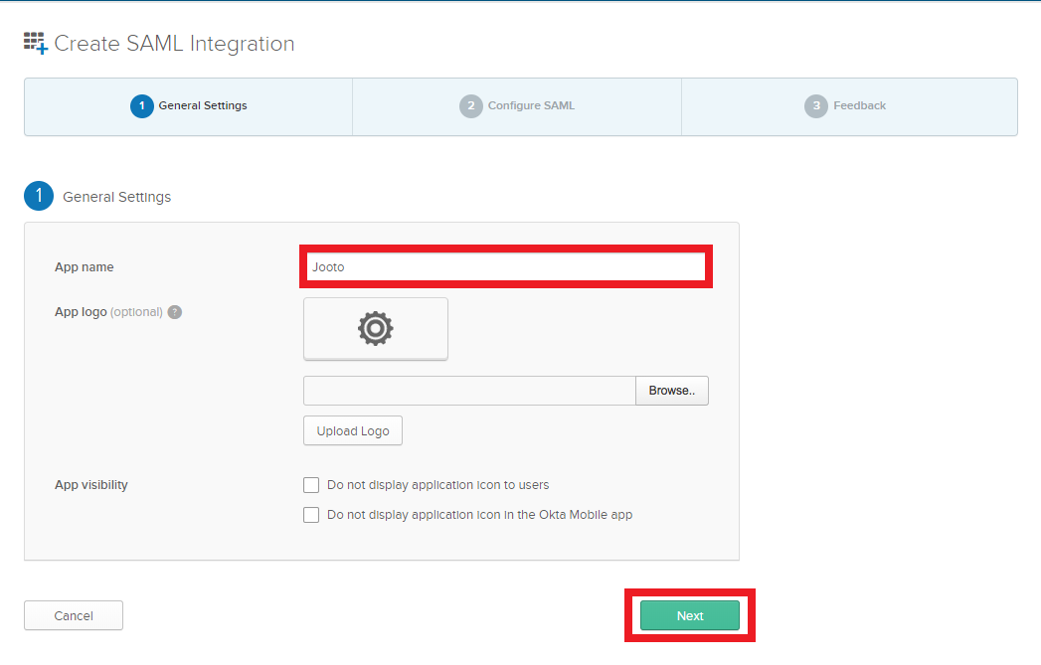Click the App name label
This screenshot has height=665, width=1041.
pos(85,266)
